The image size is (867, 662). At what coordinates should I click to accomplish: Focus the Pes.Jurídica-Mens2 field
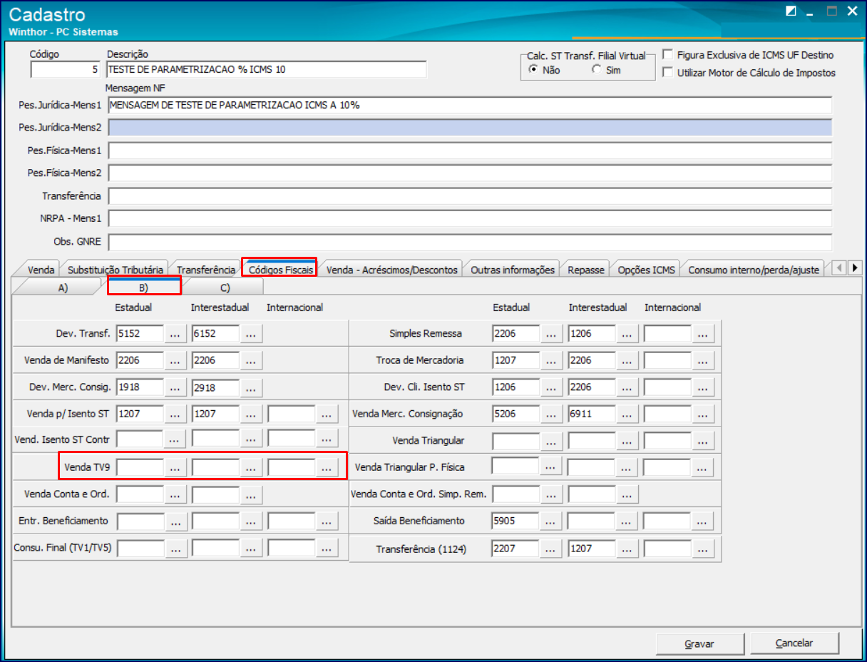coord(470,128)
